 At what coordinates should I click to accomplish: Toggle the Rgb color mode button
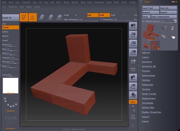pos(93,15)
